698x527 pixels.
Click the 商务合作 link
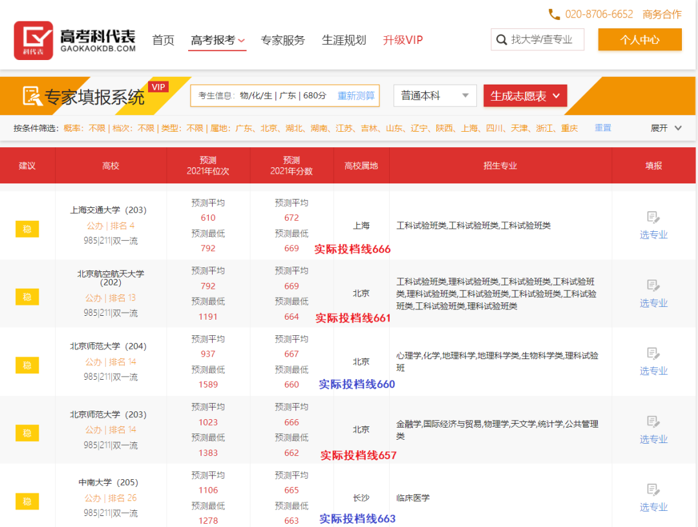(x=662, y=14)
